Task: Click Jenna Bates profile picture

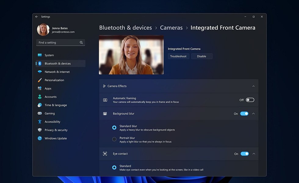Action: tap(43, 30)
